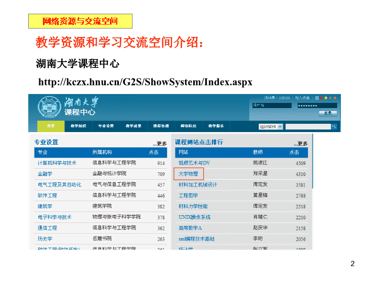This screenshot has width=377, height=282.
Task: Click the click count 914
Action: [x=161, y=163]
